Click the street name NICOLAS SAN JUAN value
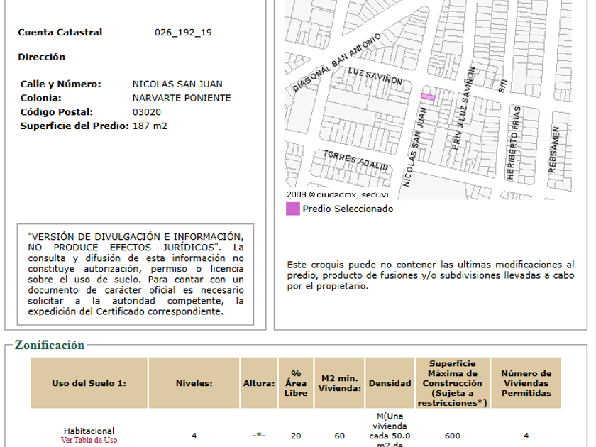 (x=177, y=84)
